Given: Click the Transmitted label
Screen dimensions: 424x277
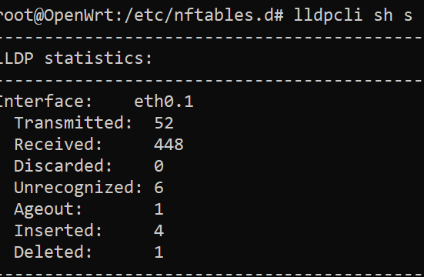Looking at the screenshot, I should (73, 123).
